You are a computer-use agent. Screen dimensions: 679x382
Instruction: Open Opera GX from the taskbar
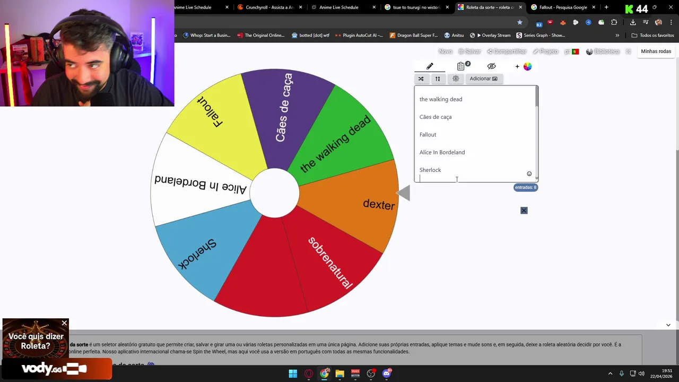point(309,374)
